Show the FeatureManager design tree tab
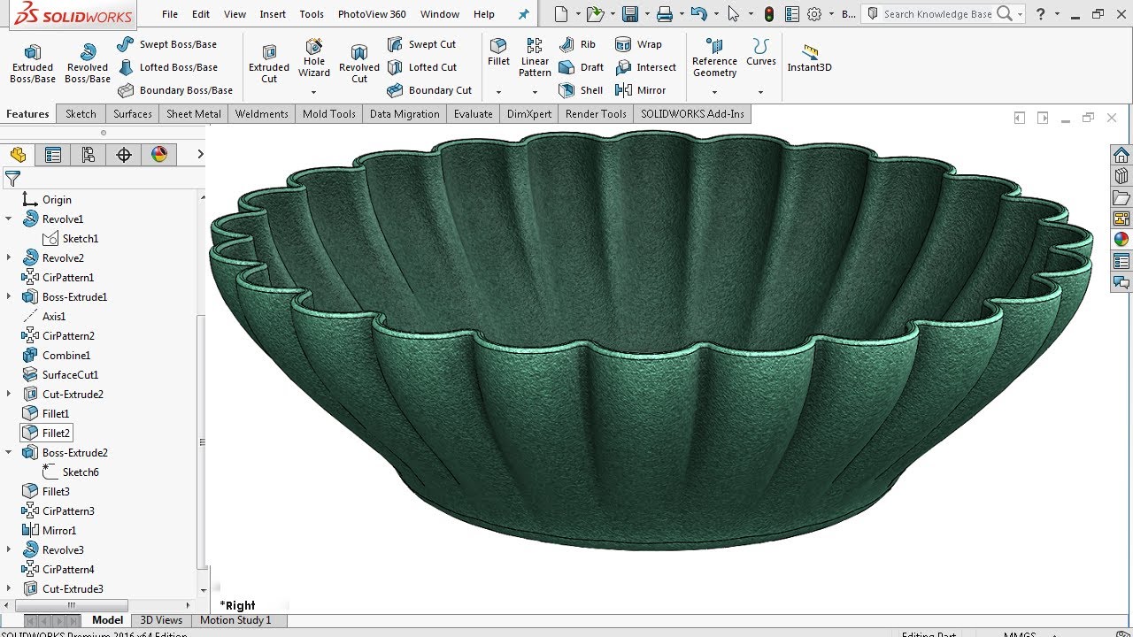 point(18,155)
